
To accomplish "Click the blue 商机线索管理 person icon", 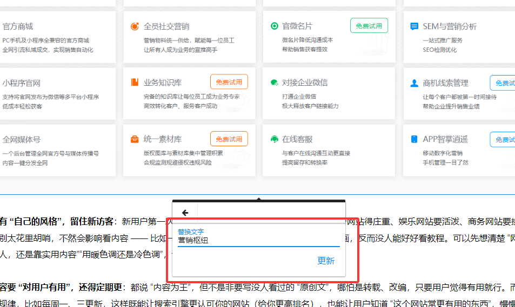I will point(414,83).
